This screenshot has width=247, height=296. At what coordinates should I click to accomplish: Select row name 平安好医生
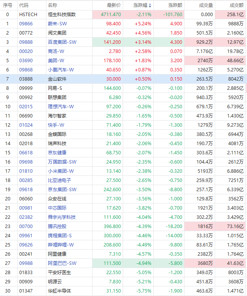click(59, 273)
